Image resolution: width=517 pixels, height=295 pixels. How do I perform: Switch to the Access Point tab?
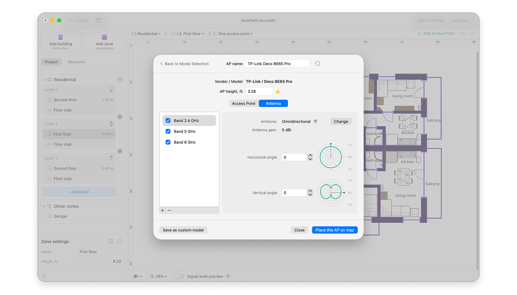[244, 103]
